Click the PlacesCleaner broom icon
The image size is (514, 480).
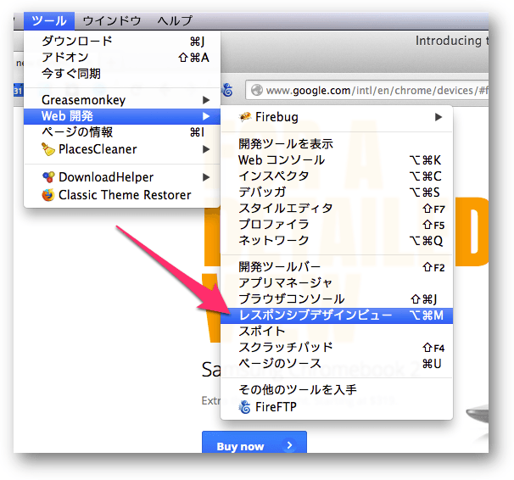point(48,149)
